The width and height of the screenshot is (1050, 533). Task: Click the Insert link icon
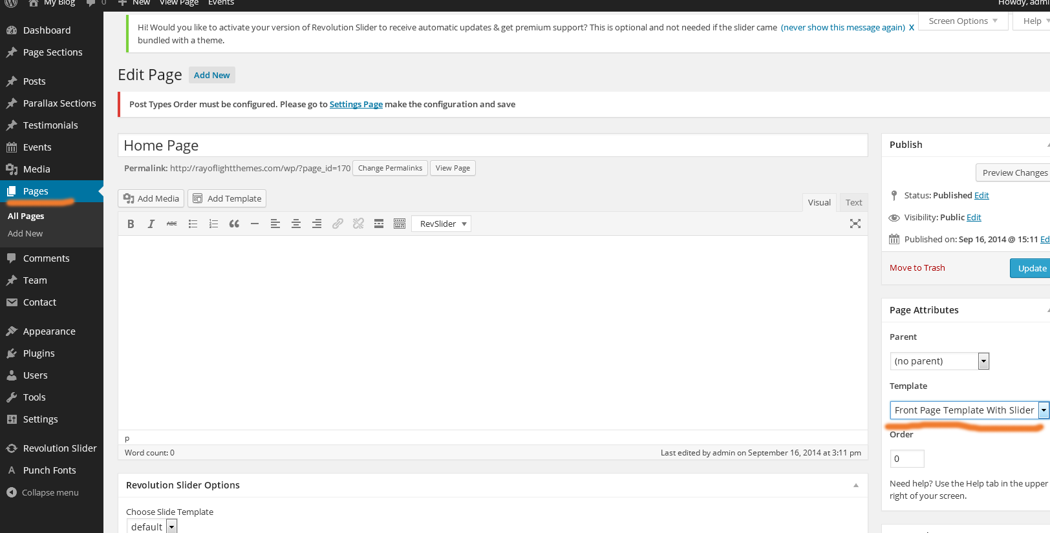coord(337,224)
